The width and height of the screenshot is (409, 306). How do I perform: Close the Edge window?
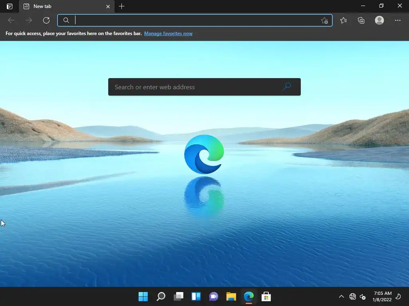pyautogui.click(x=399, y=6)
